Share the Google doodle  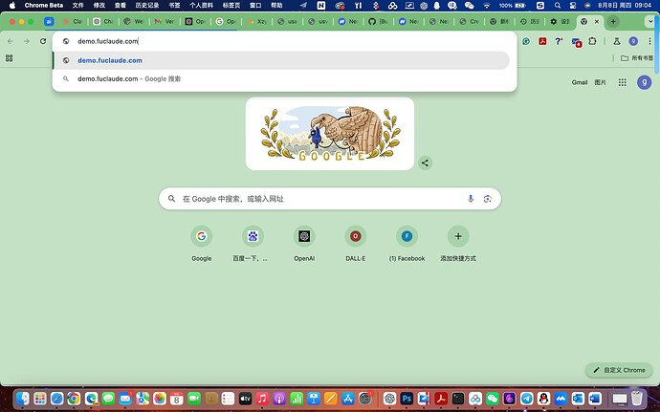[425, 163]
